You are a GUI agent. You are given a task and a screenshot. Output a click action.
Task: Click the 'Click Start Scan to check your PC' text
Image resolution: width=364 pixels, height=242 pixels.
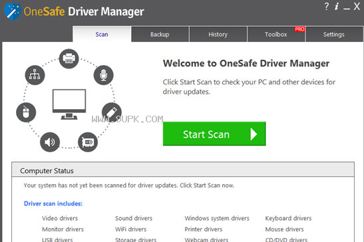(249, 87)
